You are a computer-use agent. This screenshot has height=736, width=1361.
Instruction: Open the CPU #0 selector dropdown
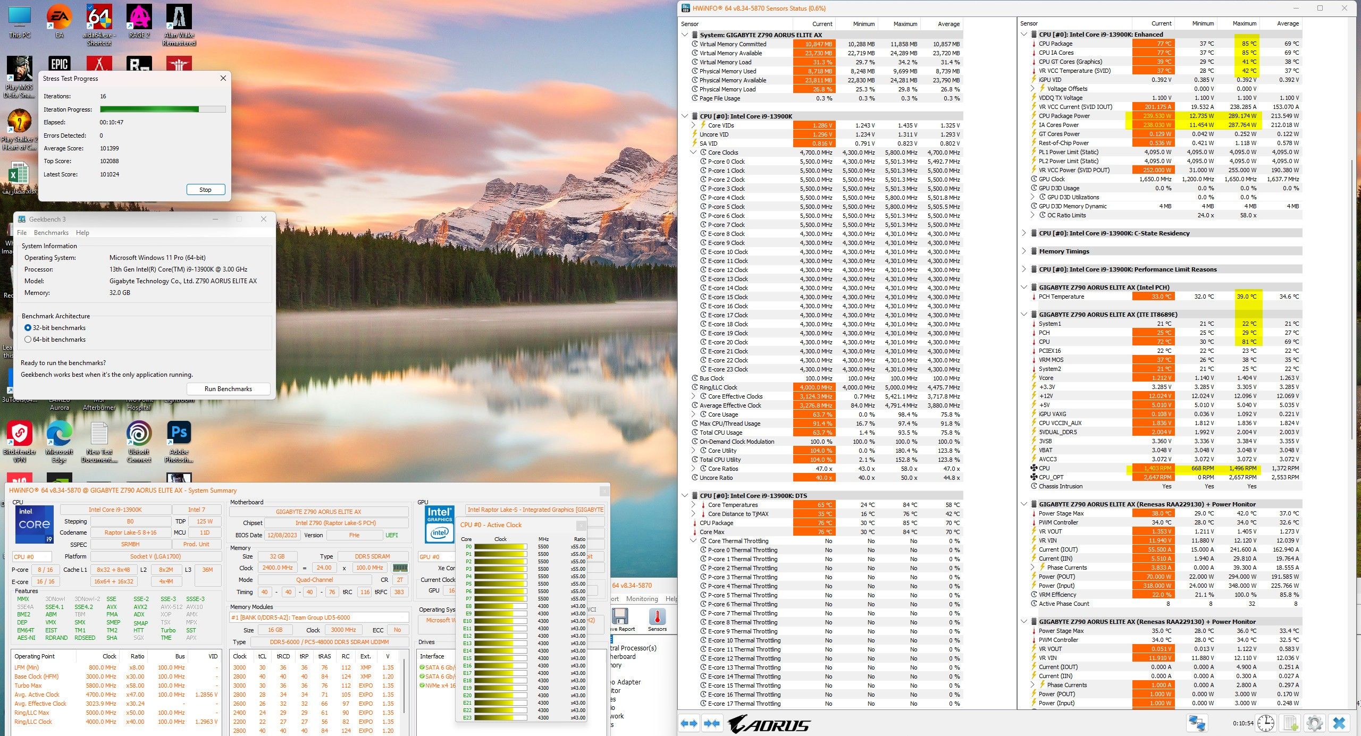(x=32, y=556)
